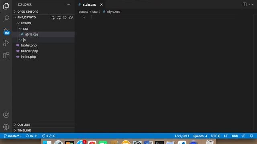Open the Search view in the activity bar

(x=6, y=18)
